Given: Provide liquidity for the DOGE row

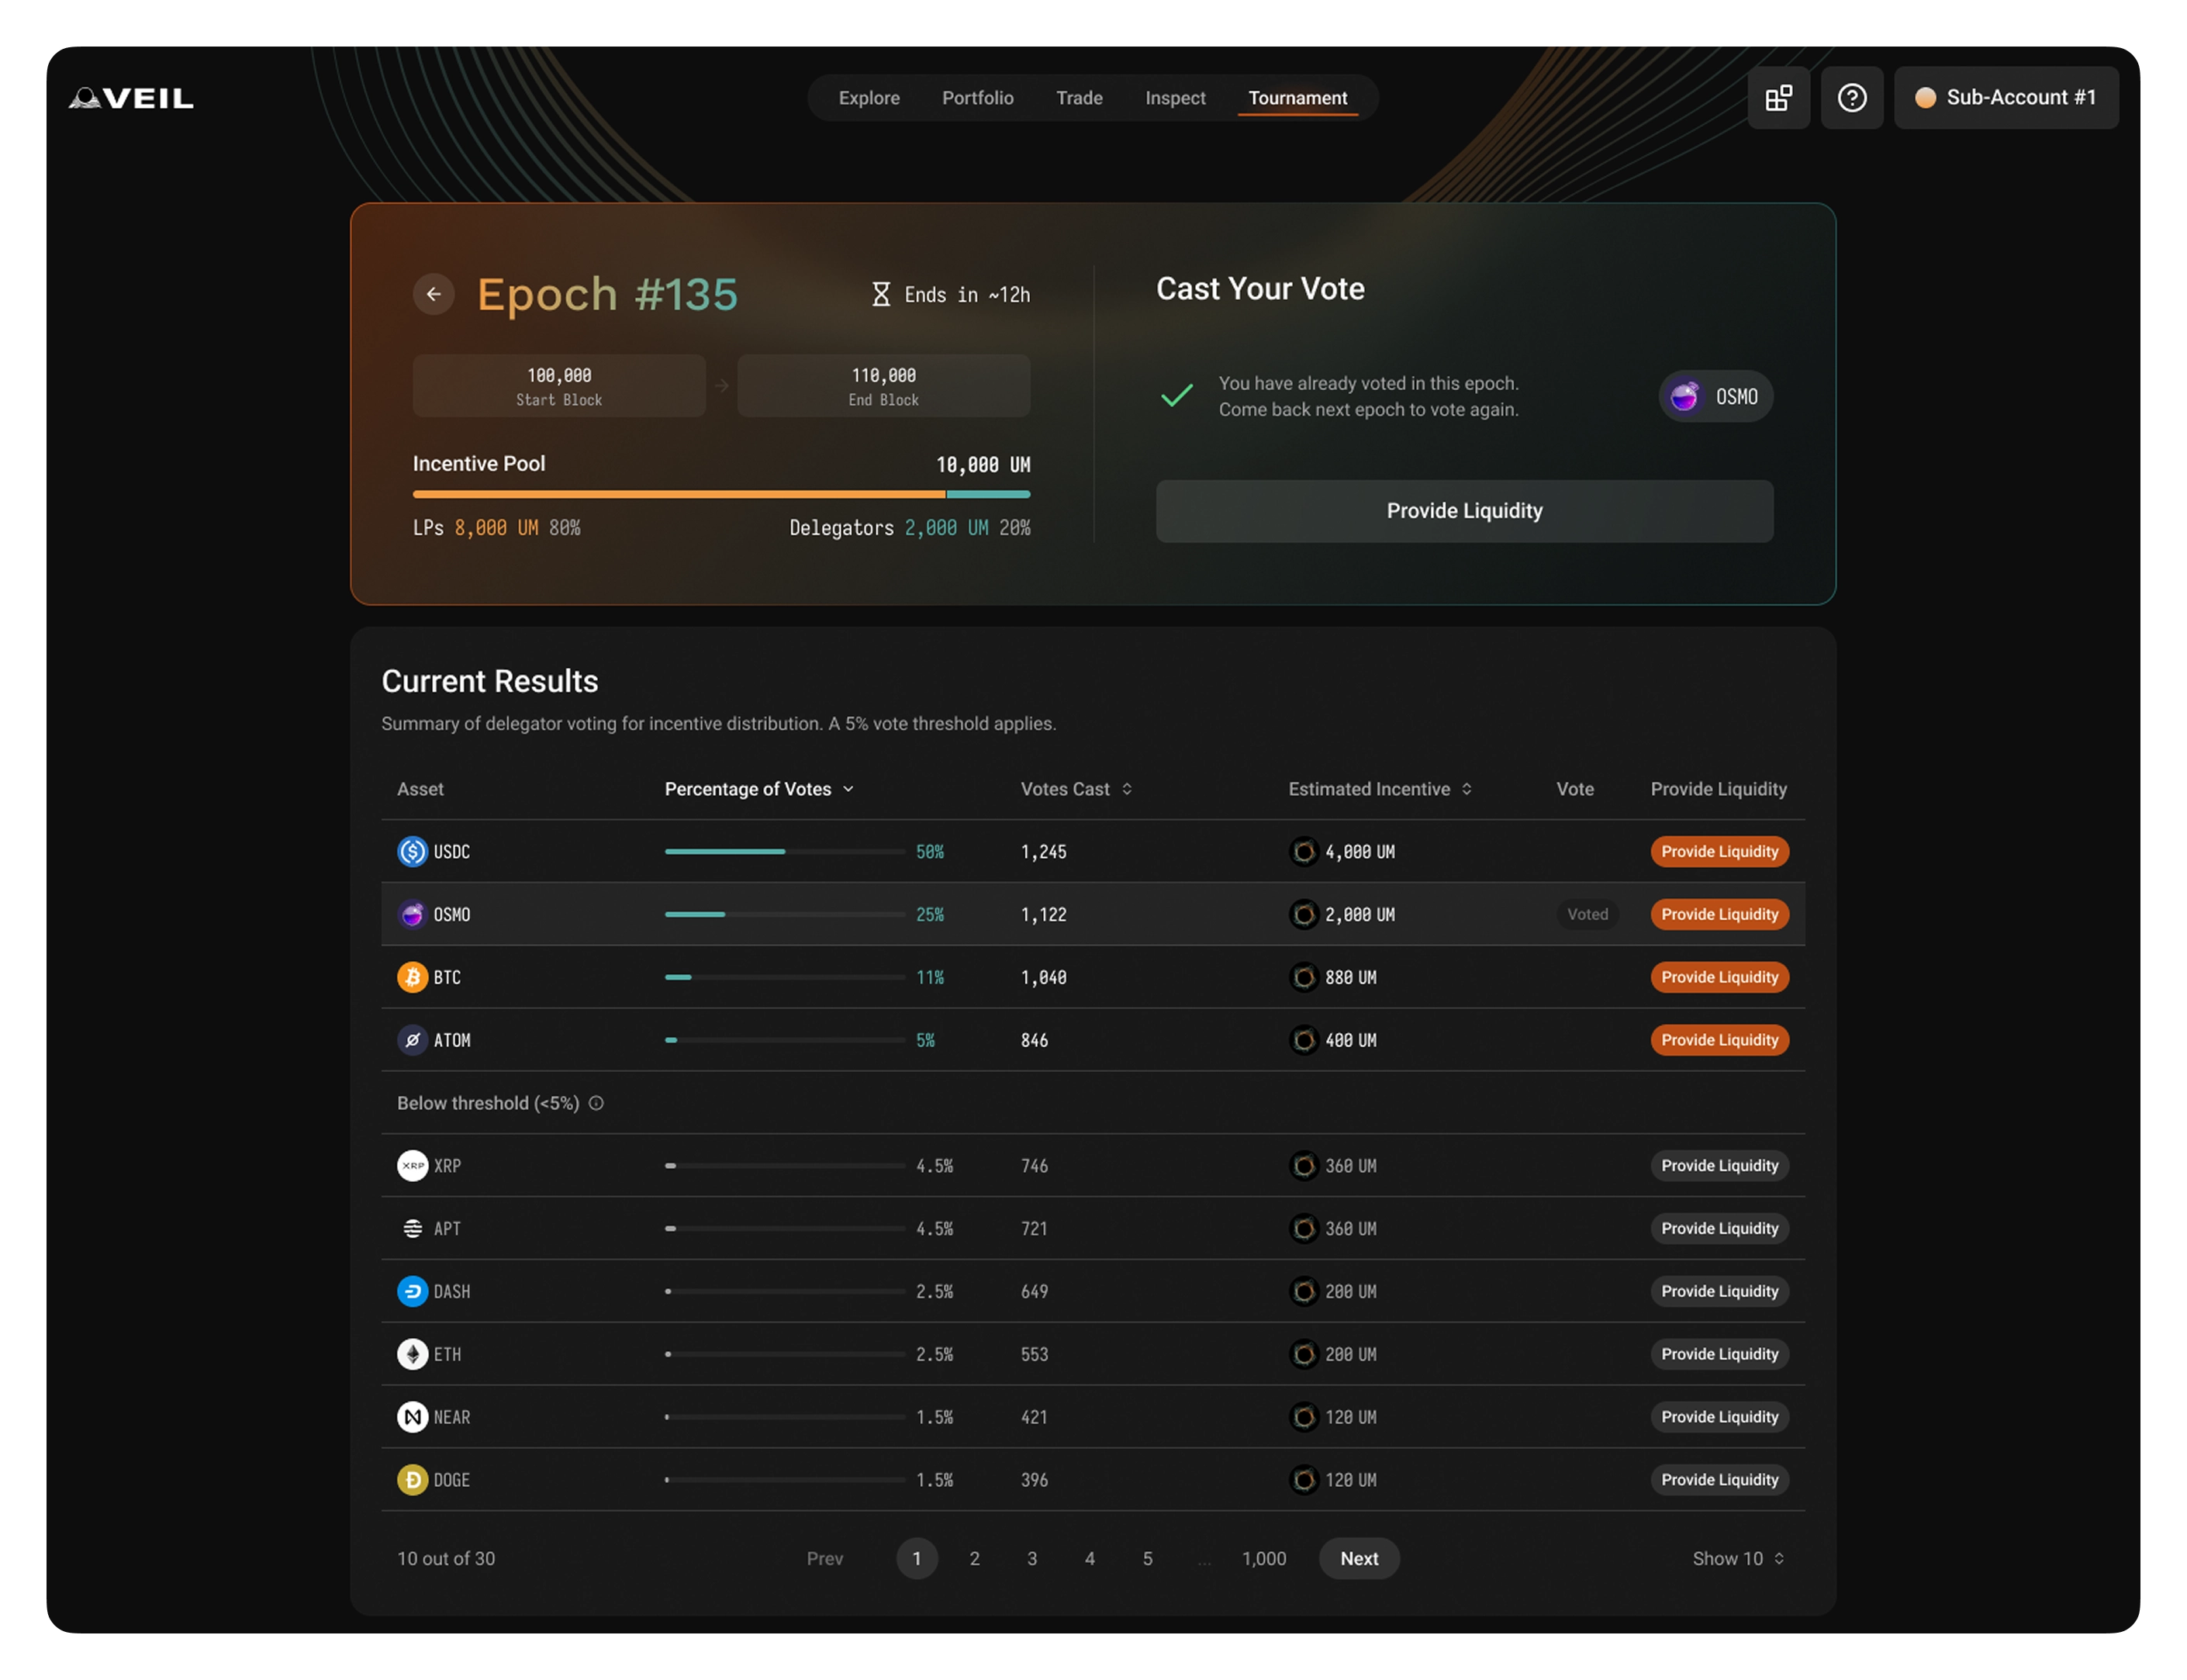Looking at the screenshot, I should click(1719, 1480).
